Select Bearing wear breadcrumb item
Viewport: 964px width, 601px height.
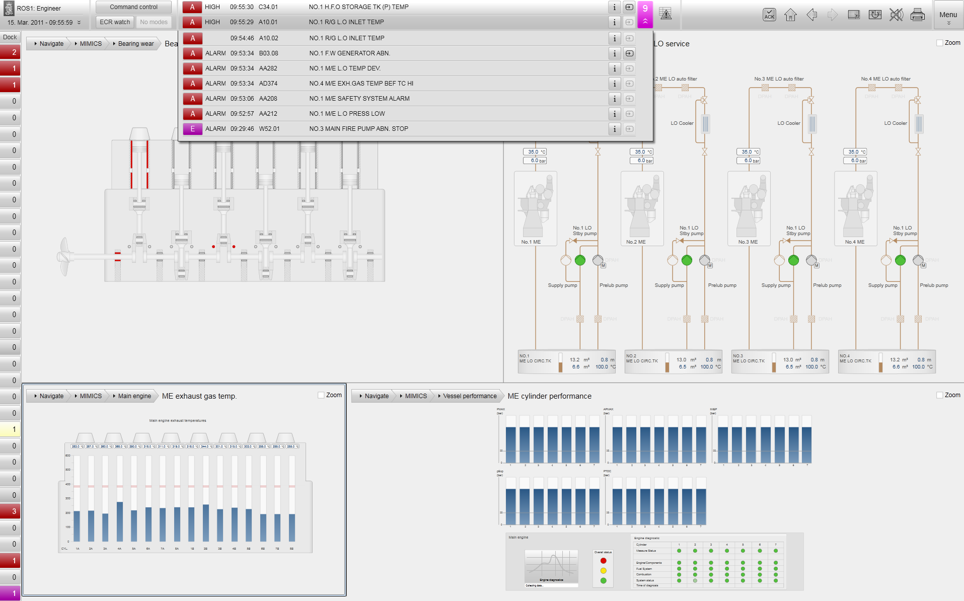point(135,44)
